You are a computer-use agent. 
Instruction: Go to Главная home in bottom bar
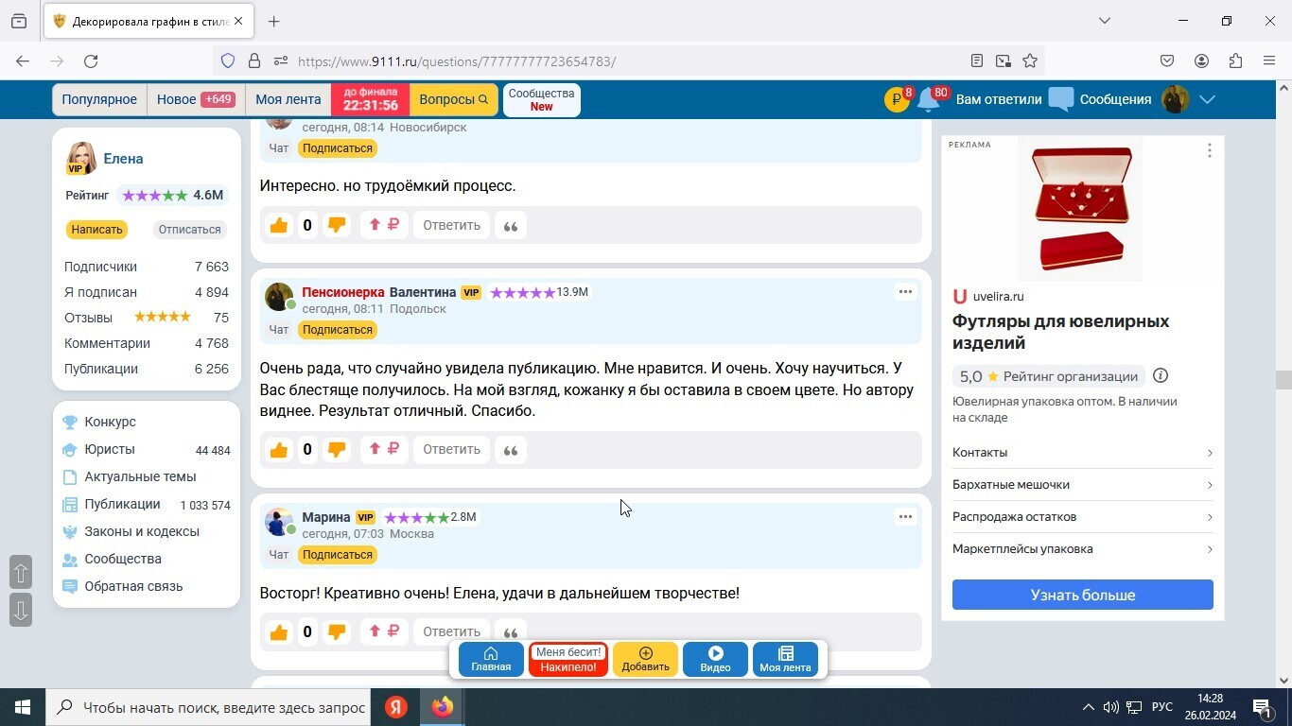click(491, 659)
